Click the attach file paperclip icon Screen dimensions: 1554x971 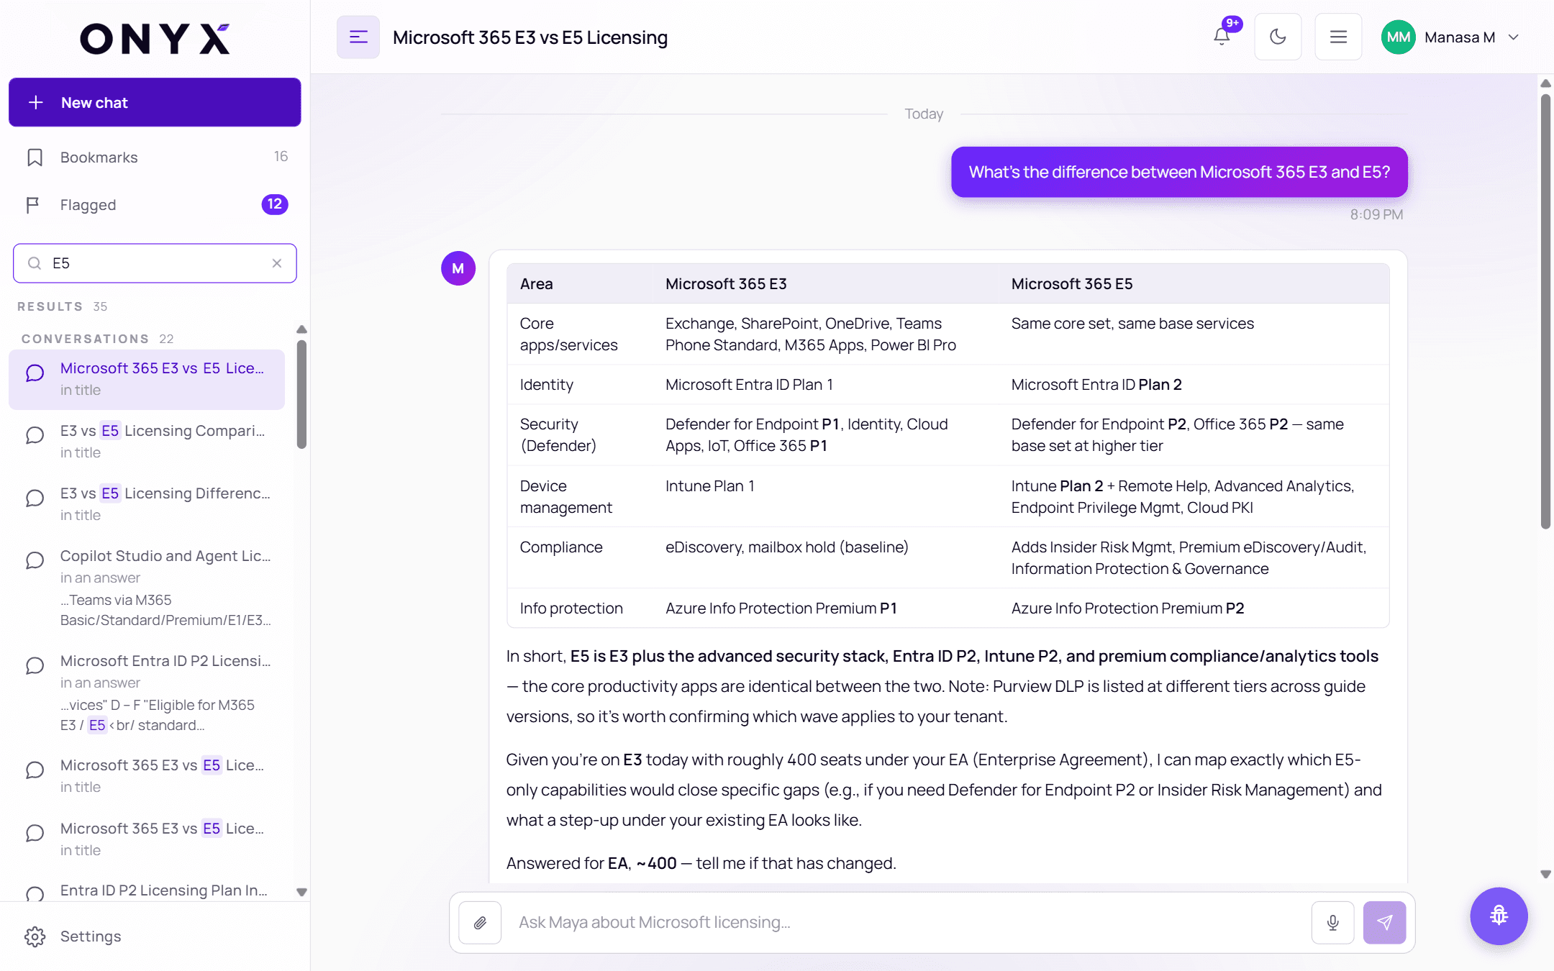click(x=480, y=923)
